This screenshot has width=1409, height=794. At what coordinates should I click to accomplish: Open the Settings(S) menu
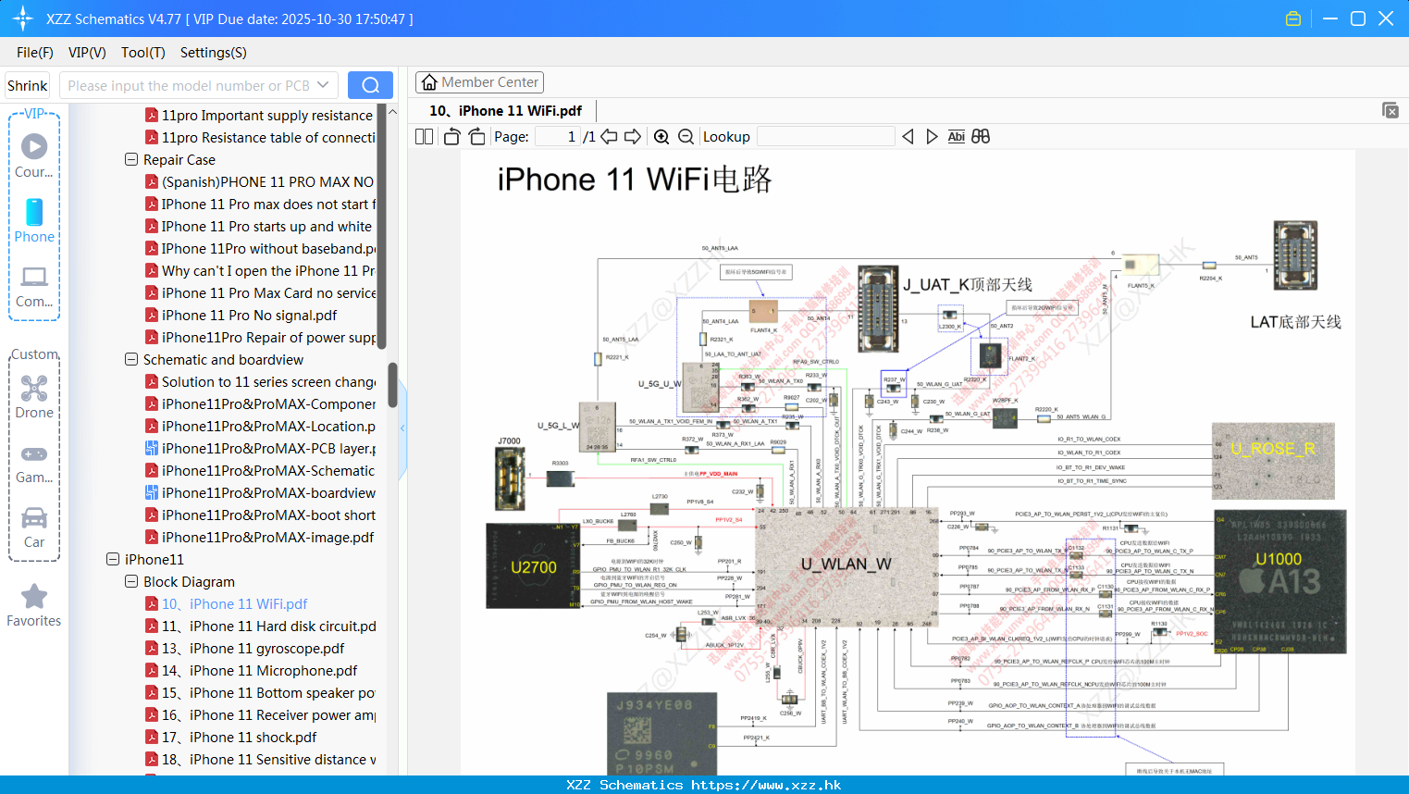pos(214,53)
